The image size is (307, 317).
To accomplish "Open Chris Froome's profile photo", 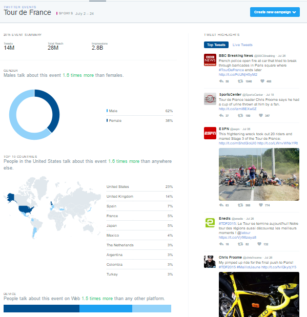I will [x=210, y=262].
